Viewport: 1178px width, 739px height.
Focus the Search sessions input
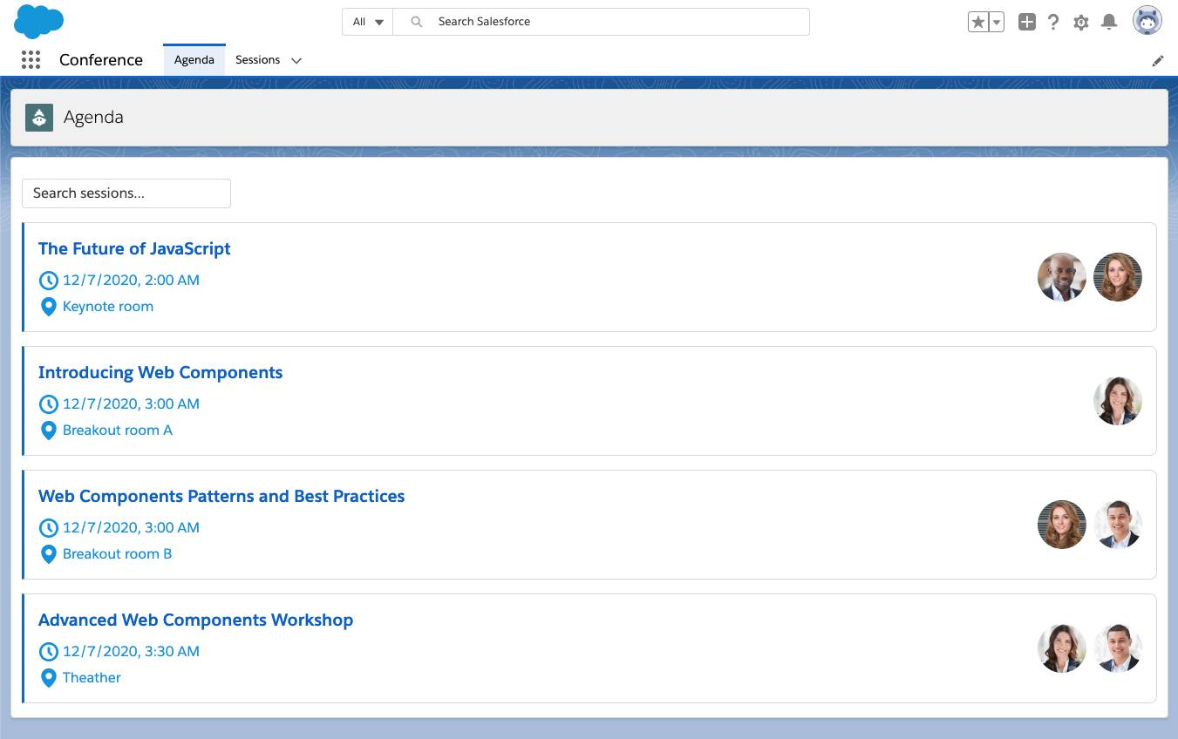tap(126, 193)
